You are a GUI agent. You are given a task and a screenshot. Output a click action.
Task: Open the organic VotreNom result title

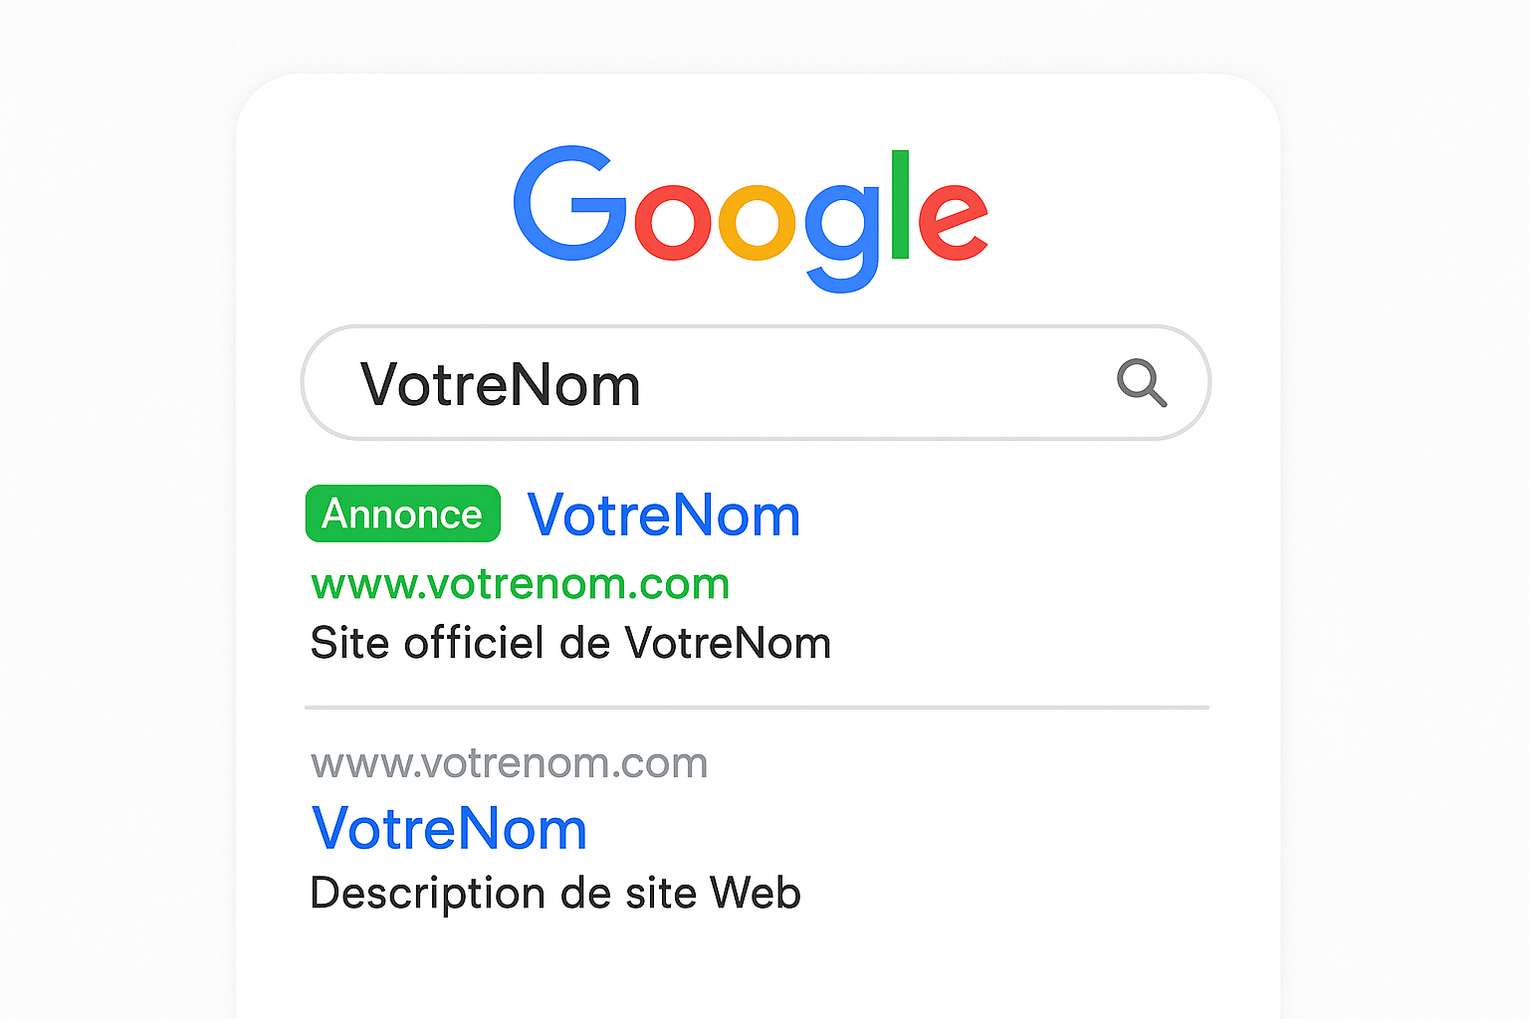[x=449, y=829]
